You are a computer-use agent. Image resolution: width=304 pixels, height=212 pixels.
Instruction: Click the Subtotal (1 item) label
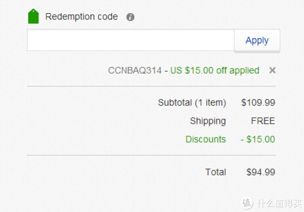[x=192, y=102]
